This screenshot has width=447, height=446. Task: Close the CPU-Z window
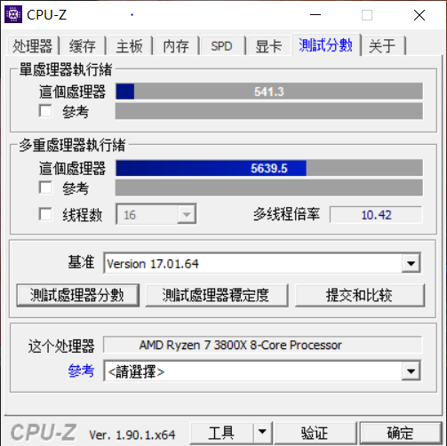tap(419, 15)
